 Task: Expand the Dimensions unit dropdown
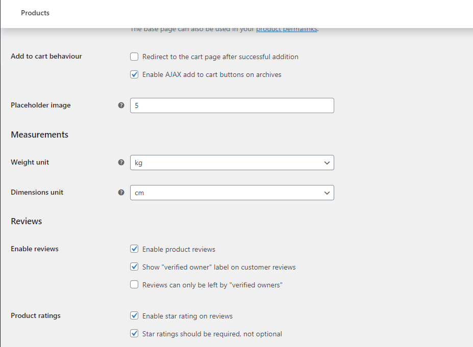click(232, 193)
